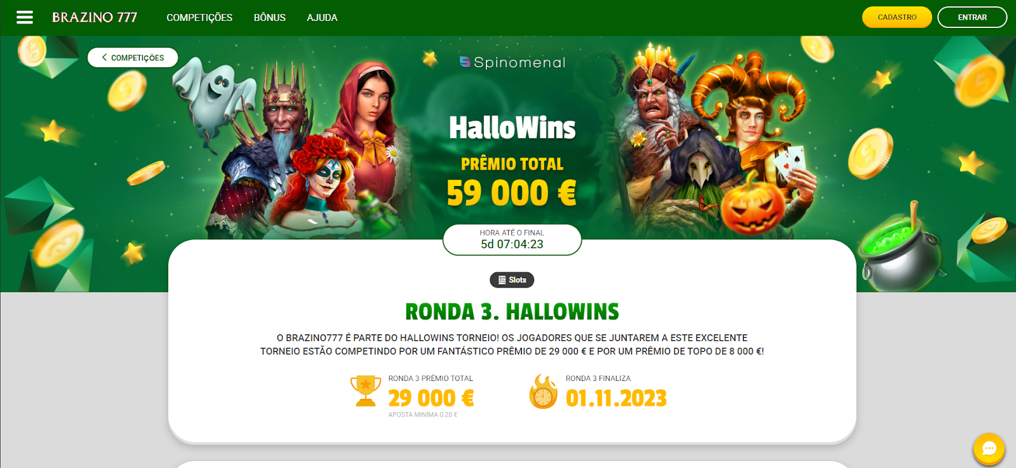Open the Bônus menu item
The width and height of the screenshot is (1016, 468).
click(x=270, y=18)
